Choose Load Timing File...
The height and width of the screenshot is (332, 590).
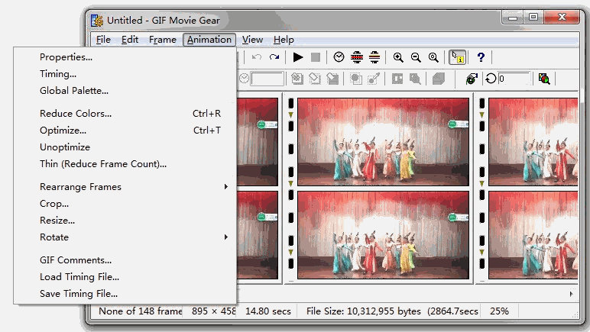[125, 277]
